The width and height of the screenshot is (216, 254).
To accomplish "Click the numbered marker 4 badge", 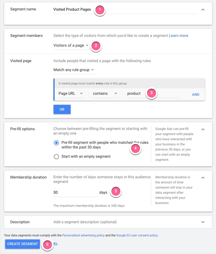I will (135, 148).
